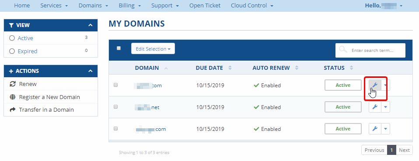Click the Next pagination button
419x161 pixels.
click(x=404, y=150)
